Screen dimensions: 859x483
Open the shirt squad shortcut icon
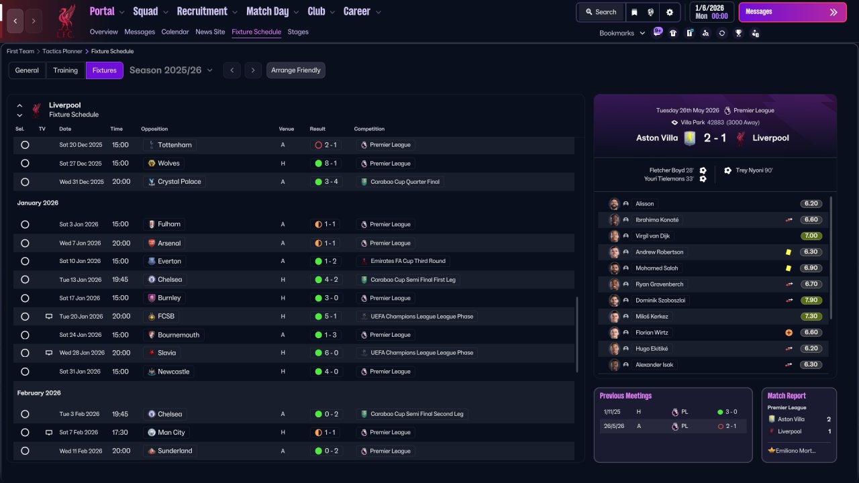pyautogui.click(x=673, y=33)
